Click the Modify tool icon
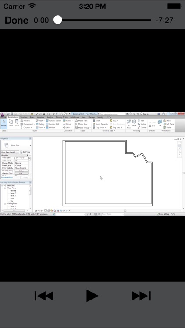 4,123
